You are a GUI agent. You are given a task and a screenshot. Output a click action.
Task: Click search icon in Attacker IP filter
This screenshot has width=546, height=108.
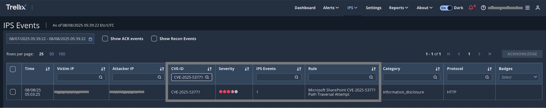pos(159,77)
